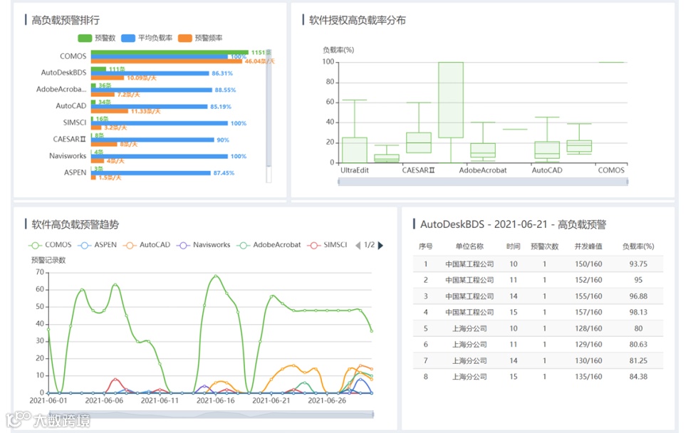Select the 96.88 load rate cell

[x=638, y=296]
